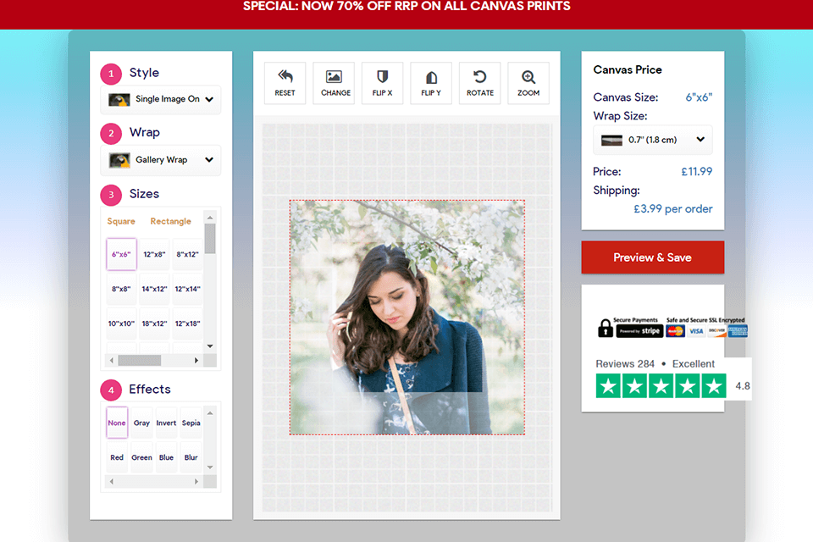Apply the Green effect
The width and height of the screenshot is (813, 542).
pyautogui.click(x=141, y=457)
